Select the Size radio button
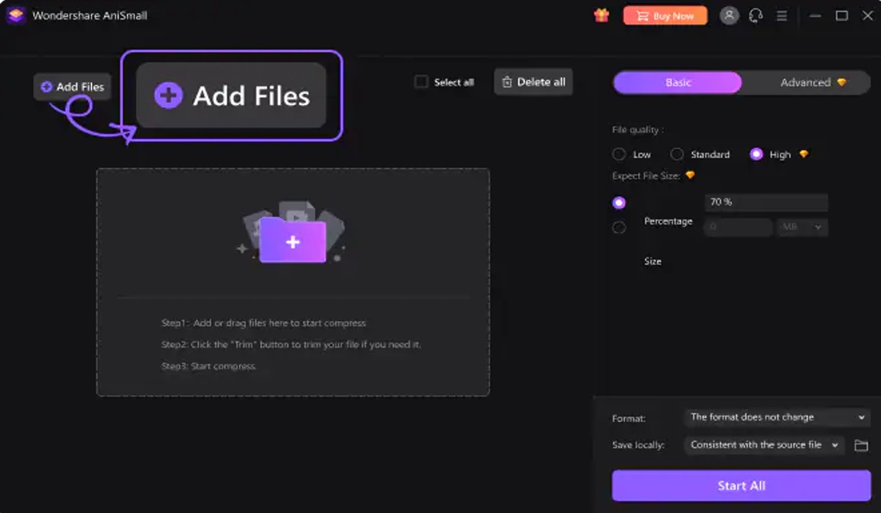Image resolution: width=881 pixels, height=513 pixels. click(619, 226)
